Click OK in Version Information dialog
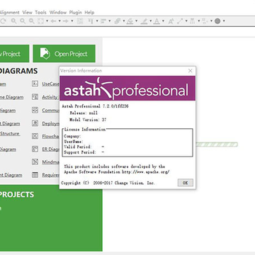The width and height of the screenshot is (255, 255). coord(186,183)
